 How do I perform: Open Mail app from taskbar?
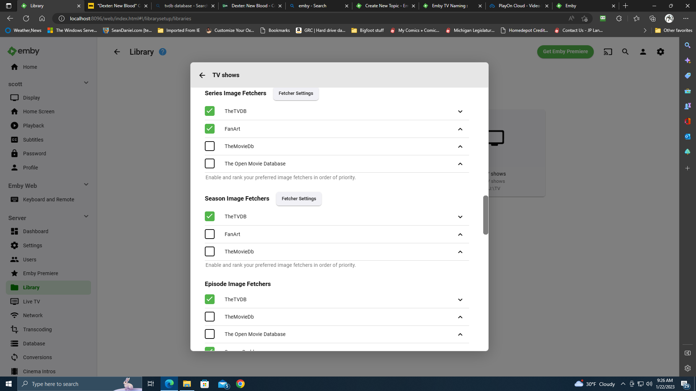(x=223, y=384)
